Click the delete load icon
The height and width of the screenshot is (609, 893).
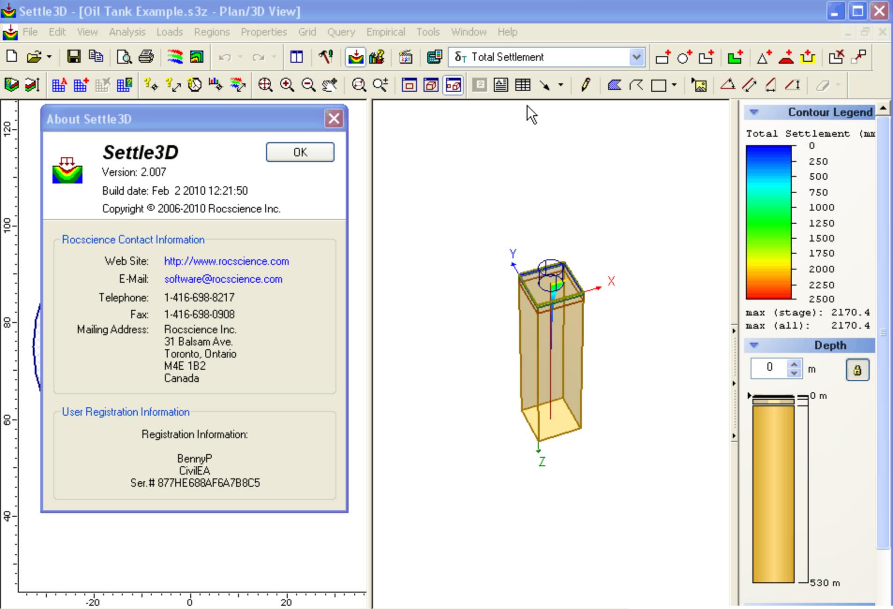[x=836, y=57]
